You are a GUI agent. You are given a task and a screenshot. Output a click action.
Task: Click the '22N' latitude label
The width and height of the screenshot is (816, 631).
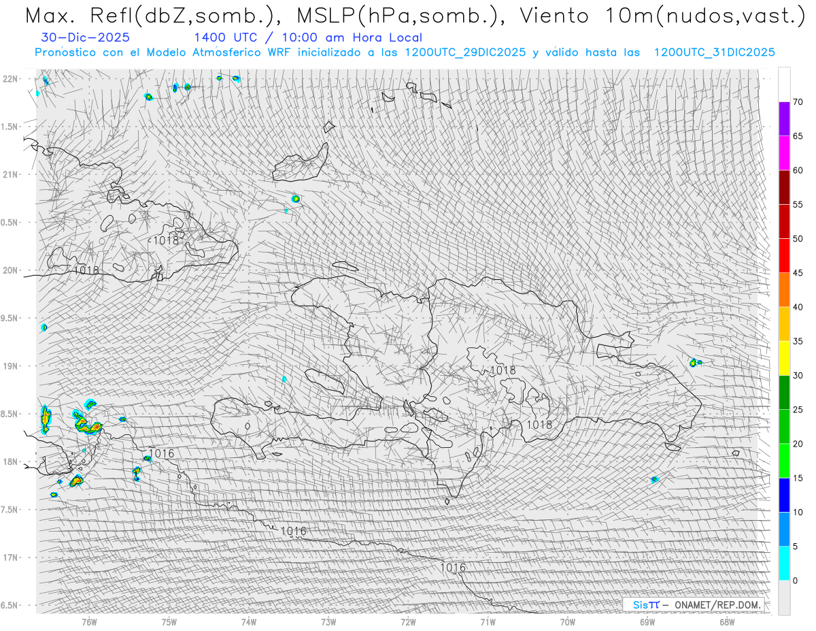11,79
